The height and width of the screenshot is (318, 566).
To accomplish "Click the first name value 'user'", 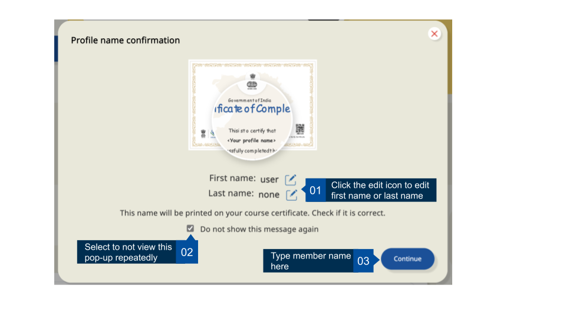I will click(x=269, y=180).
